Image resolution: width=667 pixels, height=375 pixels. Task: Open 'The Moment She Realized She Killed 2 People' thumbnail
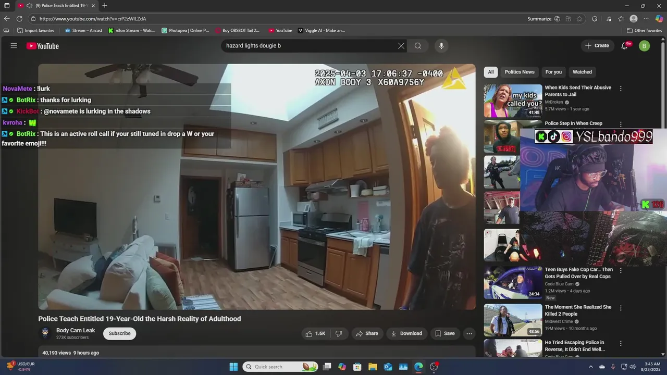tap(513, 320)
